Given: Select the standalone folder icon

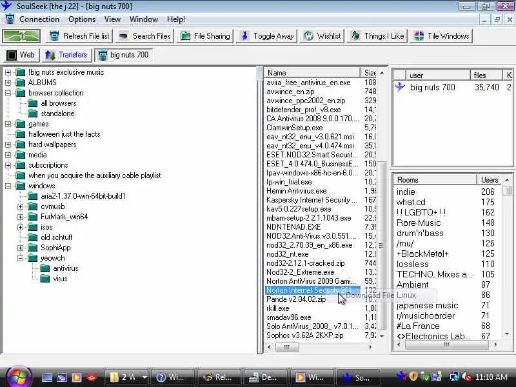Looking at the screenshot, I should (33, 114).
